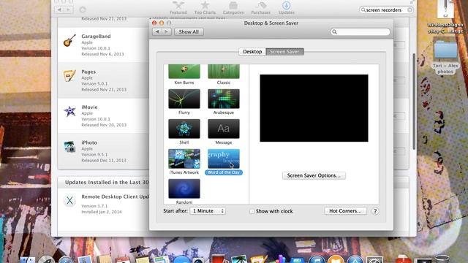468x263 pixels.
Task: Select the Ken Burns screen saver
Action: click(184, 75)
